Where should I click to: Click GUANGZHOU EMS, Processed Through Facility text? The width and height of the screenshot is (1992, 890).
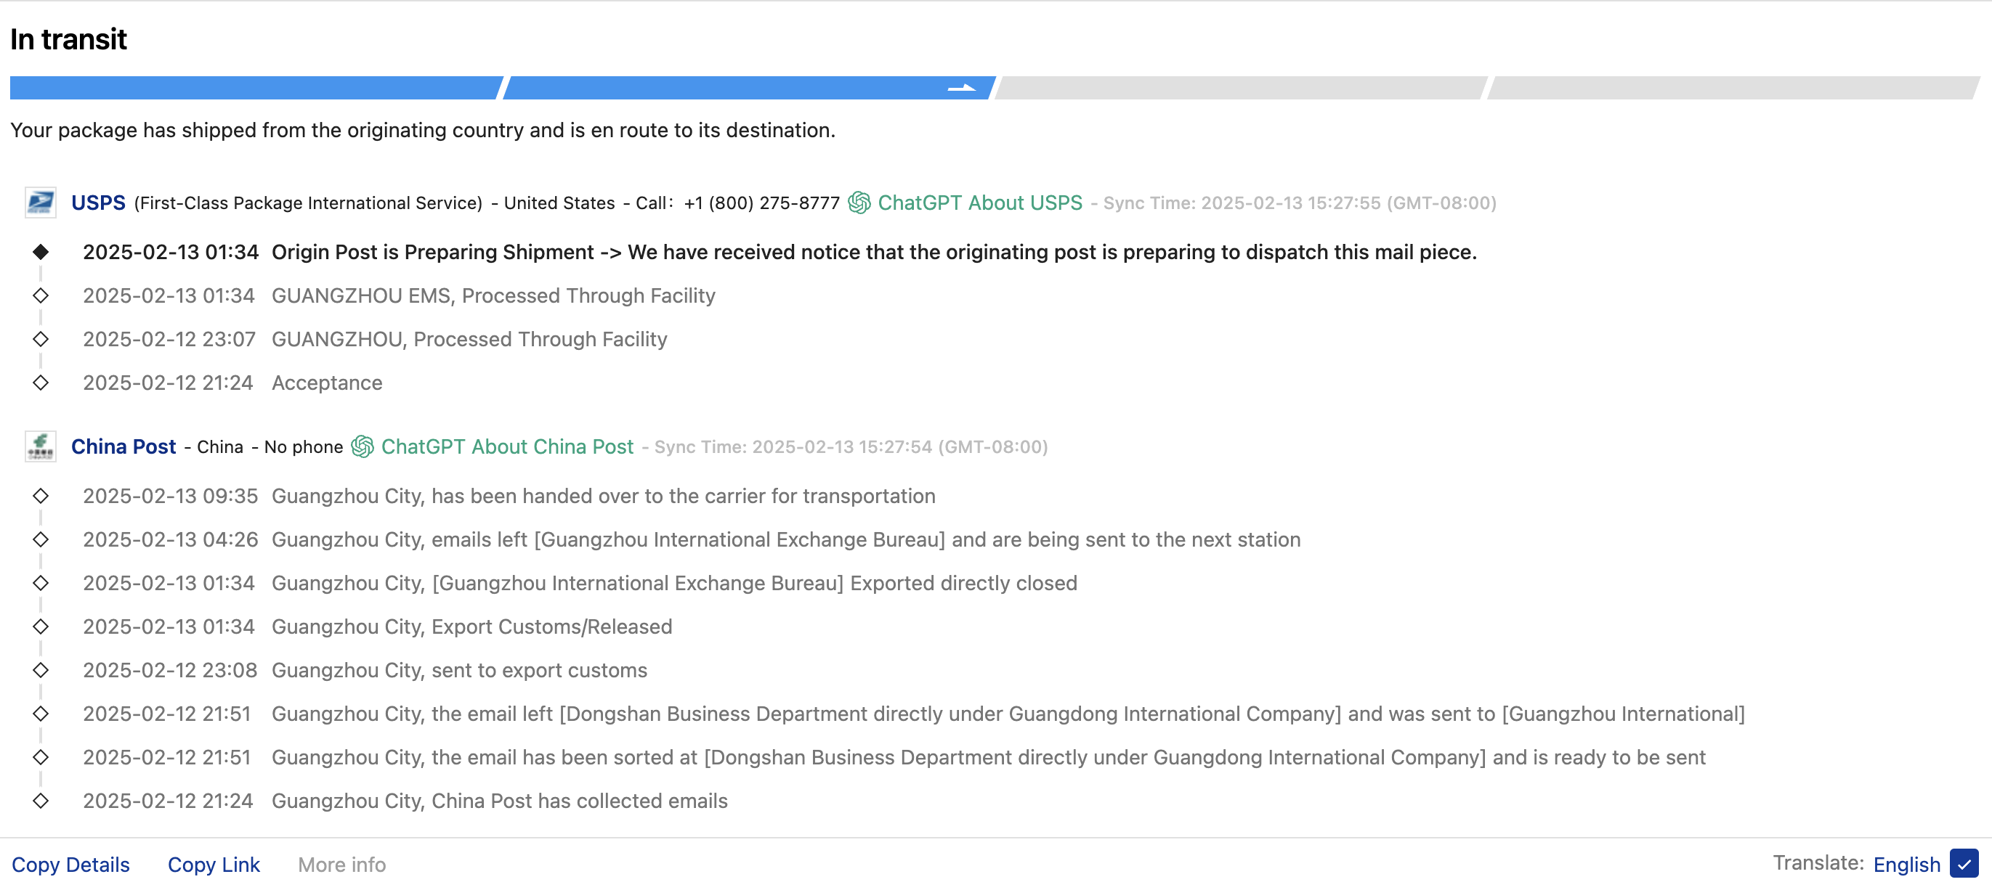pos(493,296)
